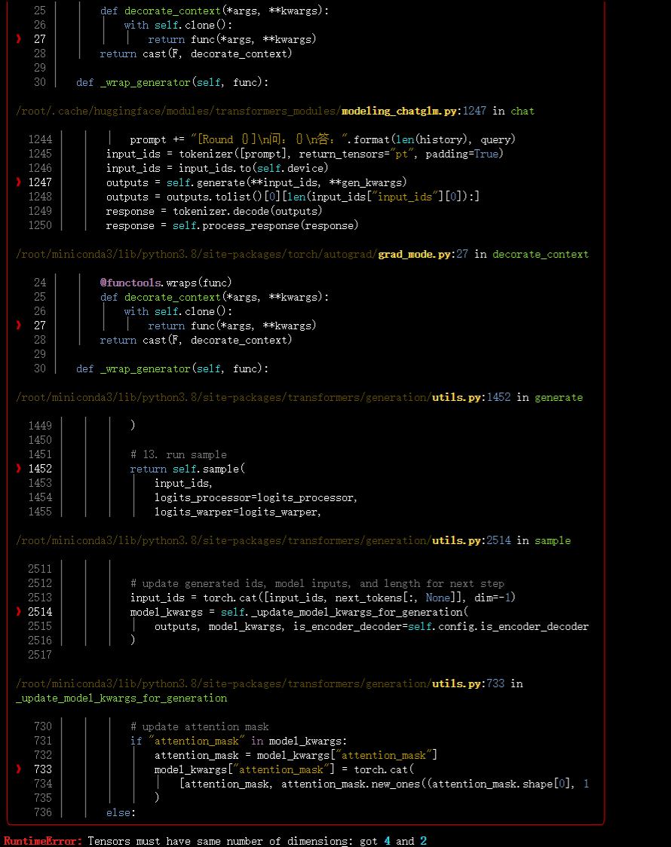Click 'self.generate(**input_ids, **gen_kwargs)' on line 1247
Viewport: 671px width, 847px height.
click(286, 182)
